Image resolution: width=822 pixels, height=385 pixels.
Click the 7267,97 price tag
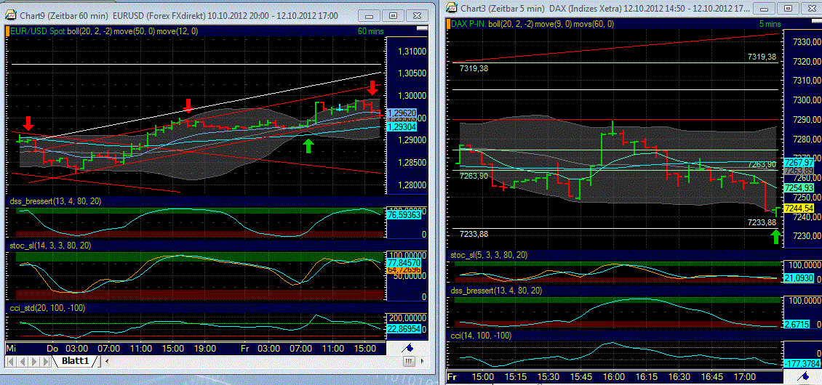(799, 161)
